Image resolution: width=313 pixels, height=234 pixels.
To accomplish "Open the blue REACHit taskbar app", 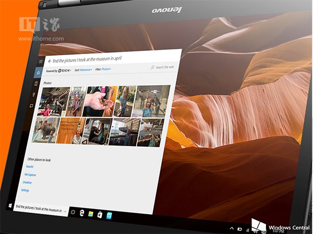I will 109,216.
